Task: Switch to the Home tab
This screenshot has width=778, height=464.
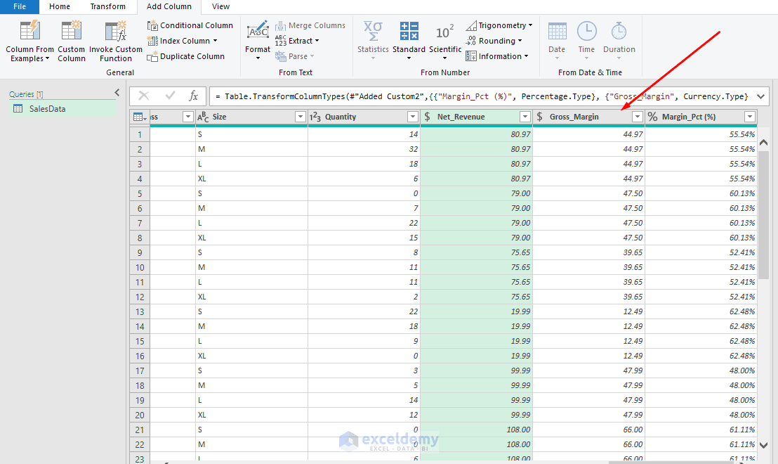Action: [60, 6]
